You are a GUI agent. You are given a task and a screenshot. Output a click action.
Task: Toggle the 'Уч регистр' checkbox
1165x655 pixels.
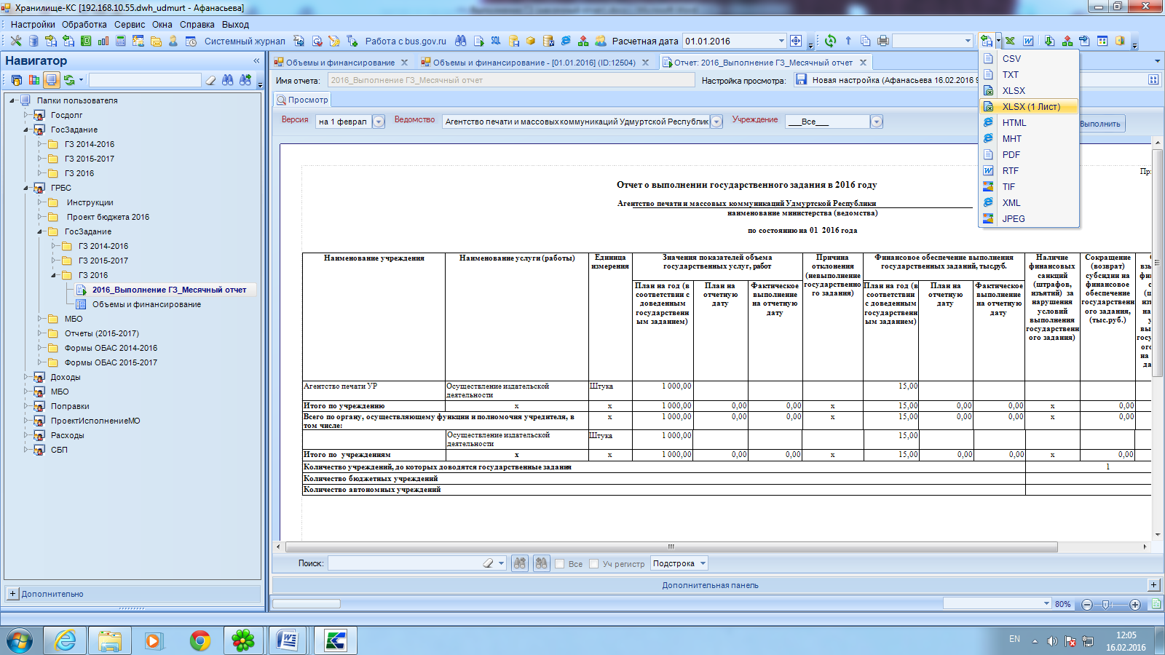(594, 564)
